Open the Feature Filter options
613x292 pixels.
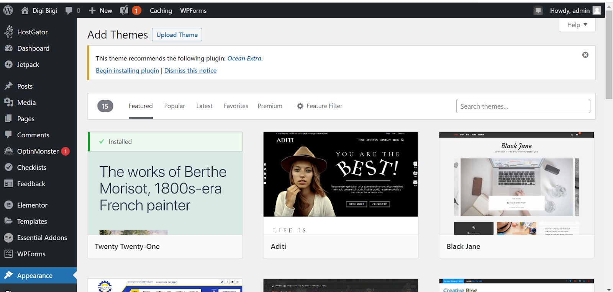320,106
